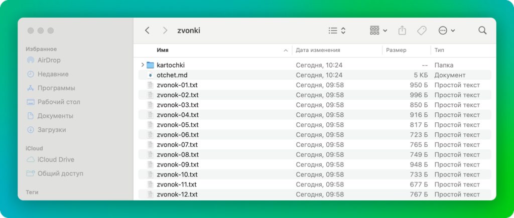514x218 pixels.
Task: Open the More actions ellipsis menu
Action: pyautogui.click(x=446, y=31)
